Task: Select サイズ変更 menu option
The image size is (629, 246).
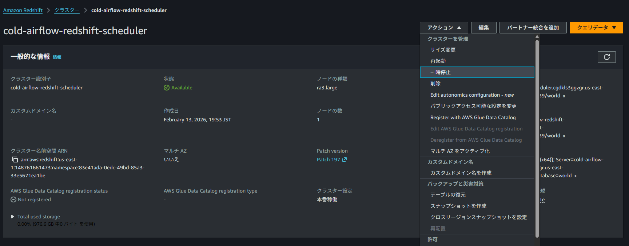Action: point(443,50)
